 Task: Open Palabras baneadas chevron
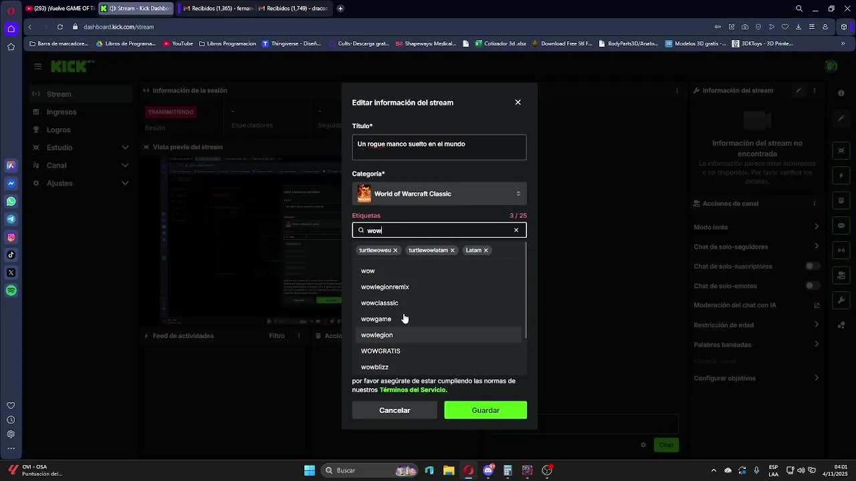tap(817, 345)
